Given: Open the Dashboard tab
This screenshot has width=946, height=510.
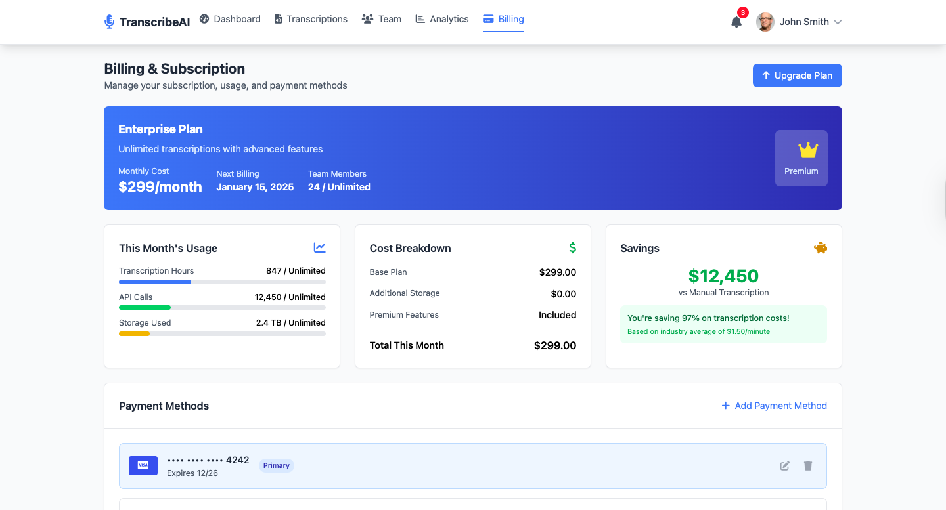Looking at the screenshot, I should point(230,19).
